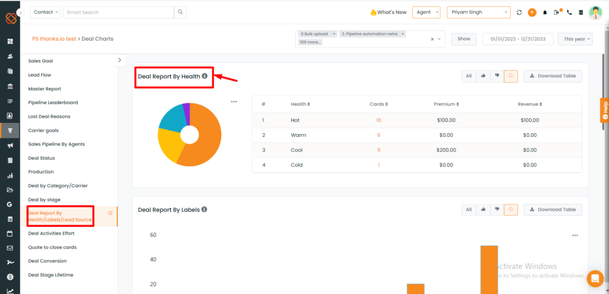
Task: Remove the 0 Bulk upload pipeline tag
Action: point(334,34)
